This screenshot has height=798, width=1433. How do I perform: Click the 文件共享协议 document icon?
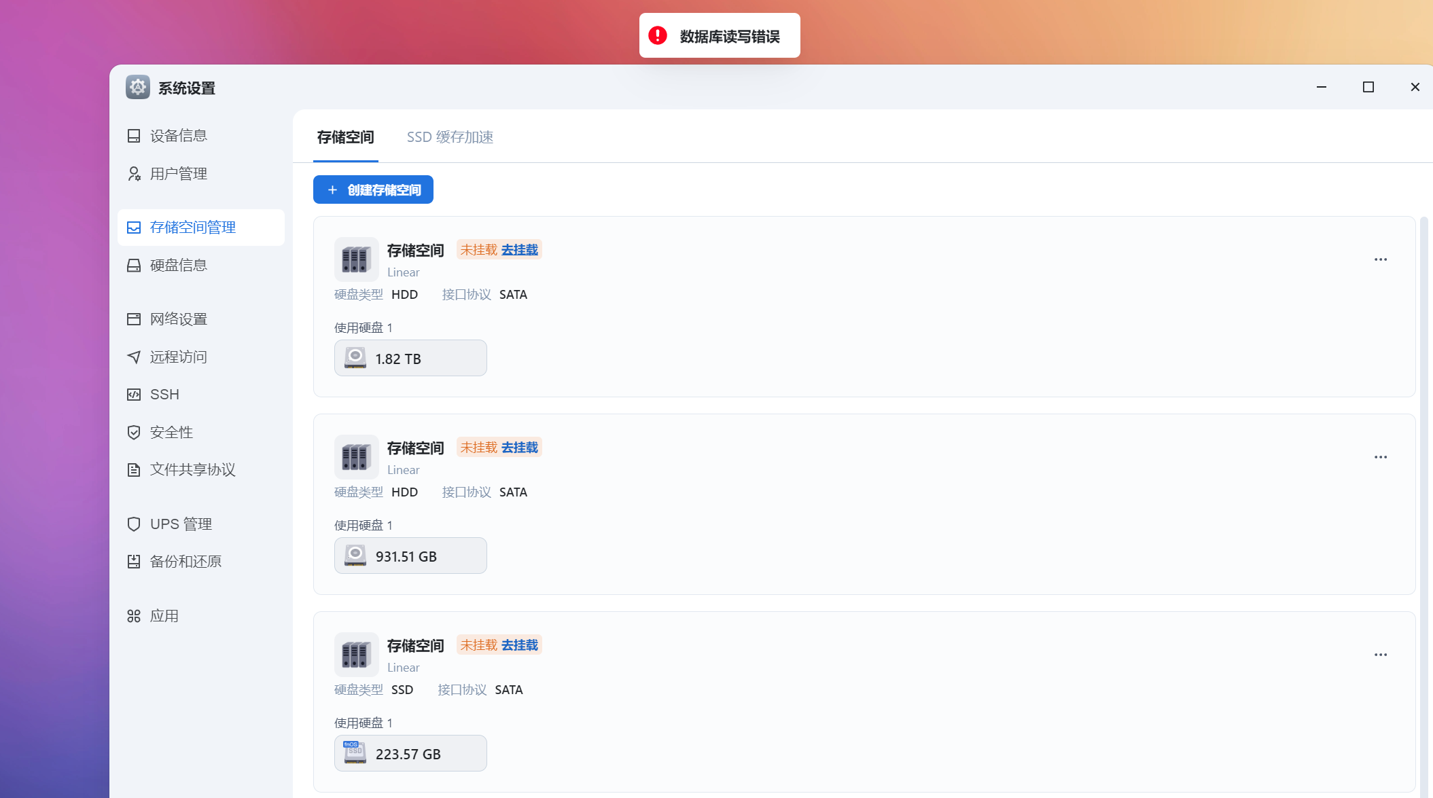(134, 470)
